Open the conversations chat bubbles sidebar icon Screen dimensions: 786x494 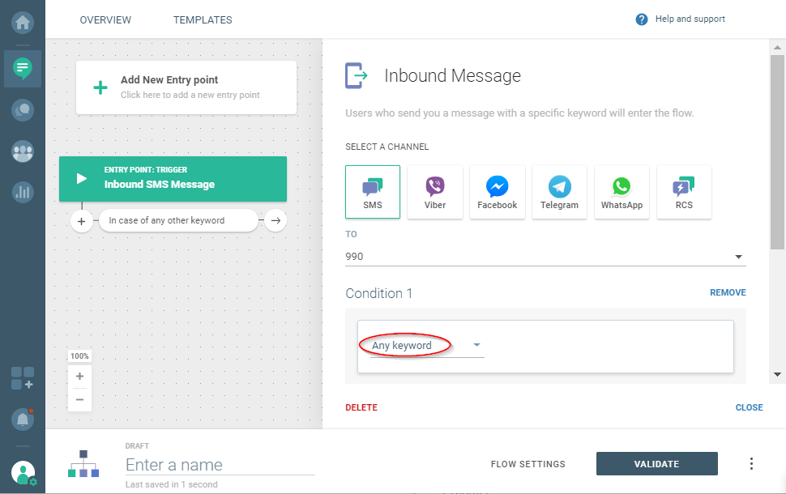pos(23,109)
